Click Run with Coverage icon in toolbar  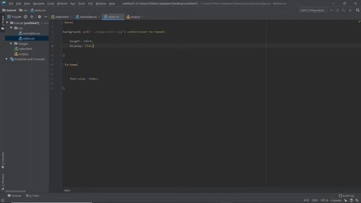[344, 10]
